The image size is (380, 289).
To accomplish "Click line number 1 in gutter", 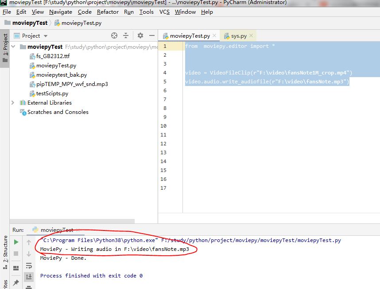I will 165,46.
